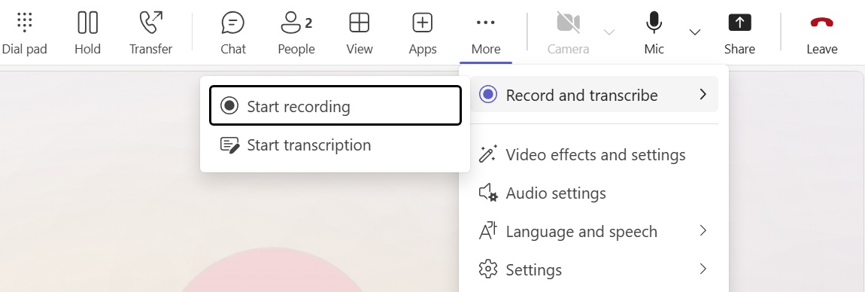Open Audio settings

pos(594,193)
